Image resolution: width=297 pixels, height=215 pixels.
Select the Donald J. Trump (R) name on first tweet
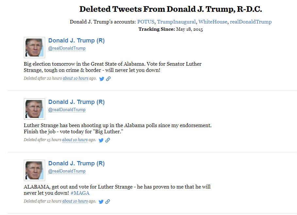click(76, 40)
